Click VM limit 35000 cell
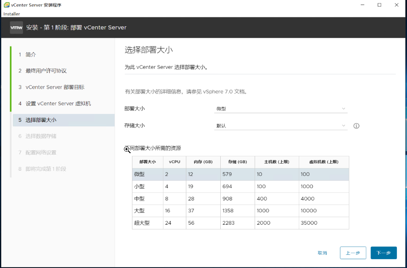 pyautogui.click(x=309, y=223)
